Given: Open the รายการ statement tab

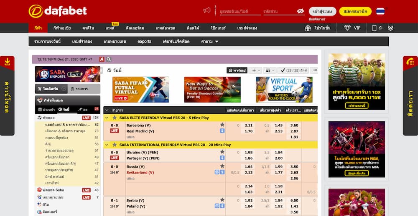Looking at the screenshot, I should 84,89.
